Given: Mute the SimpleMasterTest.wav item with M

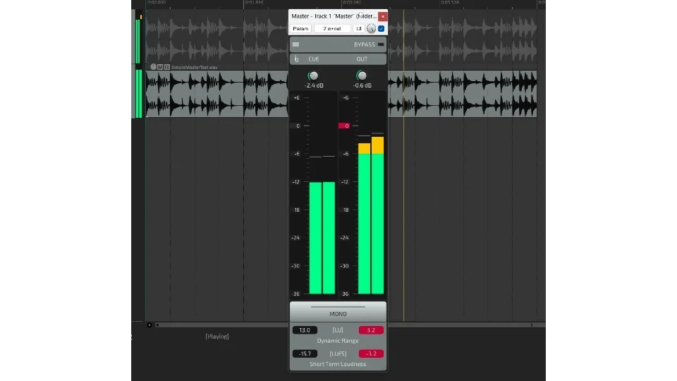Looking at the screenshot, I should (x=160, y=67).
